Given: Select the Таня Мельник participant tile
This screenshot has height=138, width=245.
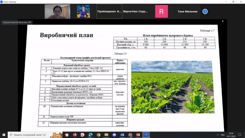Looking at the screenshot, I should [188, 11].
